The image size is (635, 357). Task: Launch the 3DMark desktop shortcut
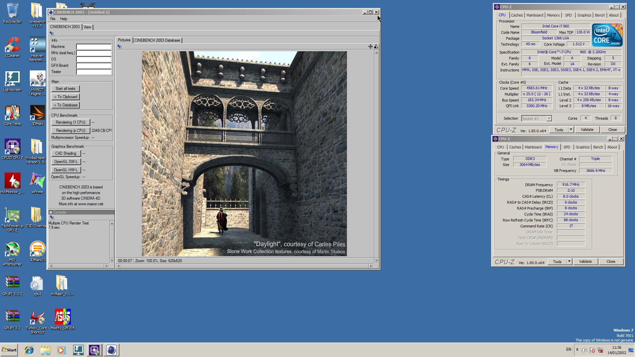37,115
